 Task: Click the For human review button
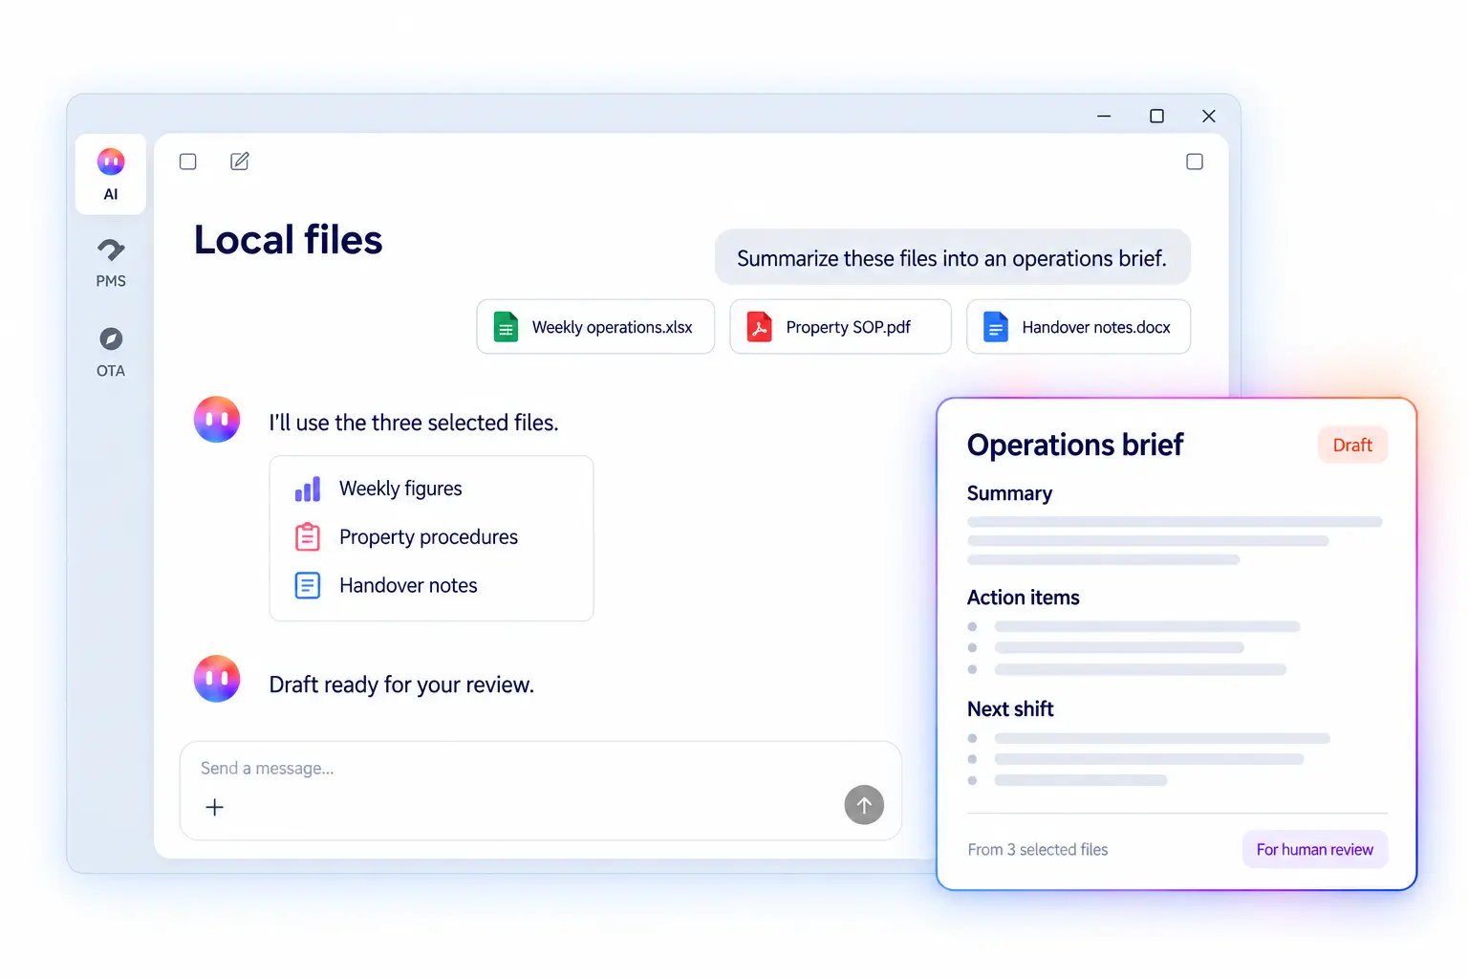click(x=1315, y=849)
